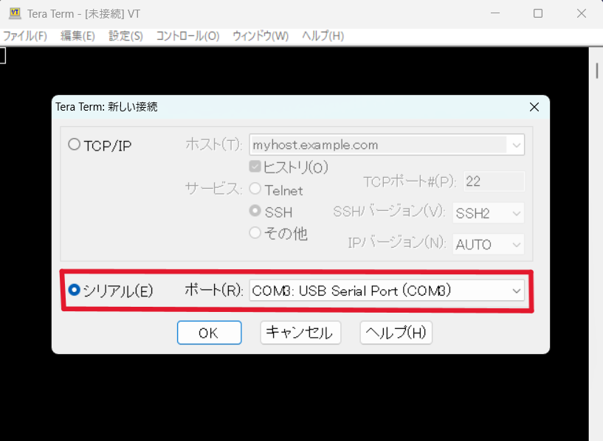Toggle the ヒストリ(O) checkbox
Image resolution: width=603 pixels, height=441 pixels.
pyautogui.click(x=254, y=167)
